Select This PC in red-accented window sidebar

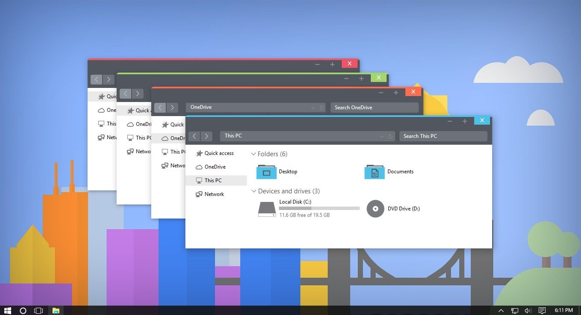[103, 124]
